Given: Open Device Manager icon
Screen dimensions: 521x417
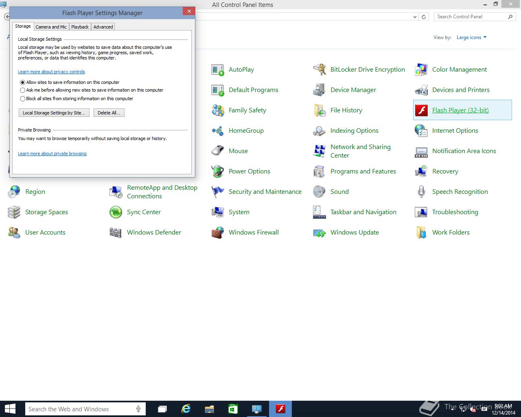Looking at the screenshot, I should coord(320,90).
